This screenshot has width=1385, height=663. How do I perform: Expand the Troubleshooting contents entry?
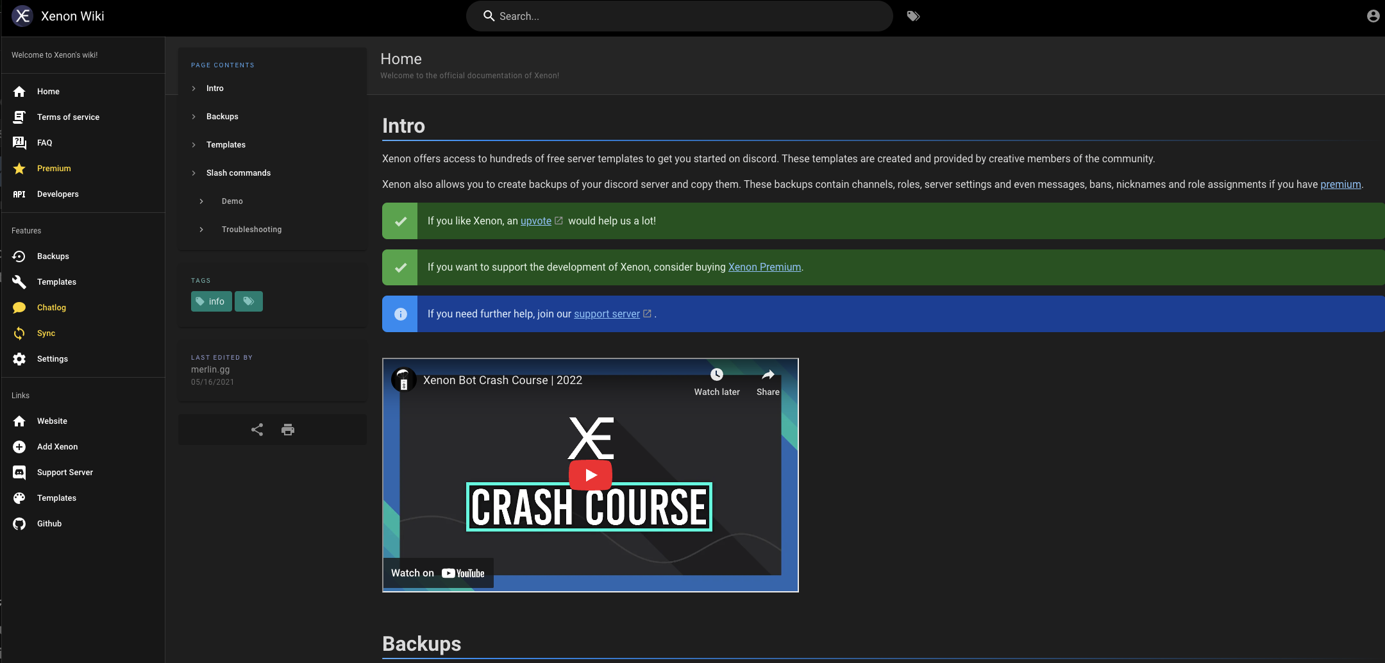pyautogui.click(x=251, y=230)
